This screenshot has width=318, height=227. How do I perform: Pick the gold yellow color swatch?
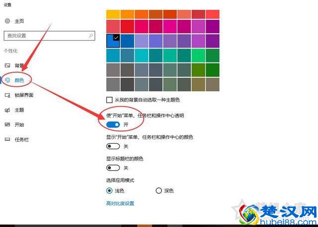[113, 14]
